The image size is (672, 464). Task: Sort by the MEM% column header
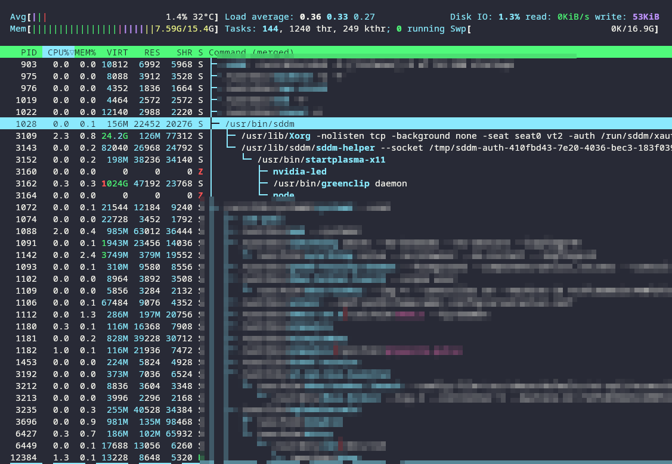coord(85,52)
